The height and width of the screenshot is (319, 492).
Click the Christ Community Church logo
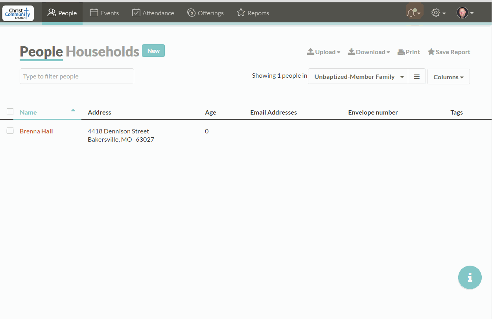(18, 13)
